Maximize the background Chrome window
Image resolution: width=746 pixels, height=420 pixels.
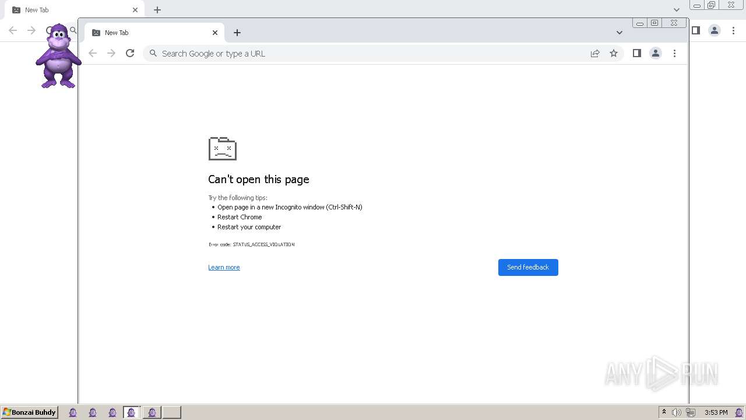[x=712, y=5]
